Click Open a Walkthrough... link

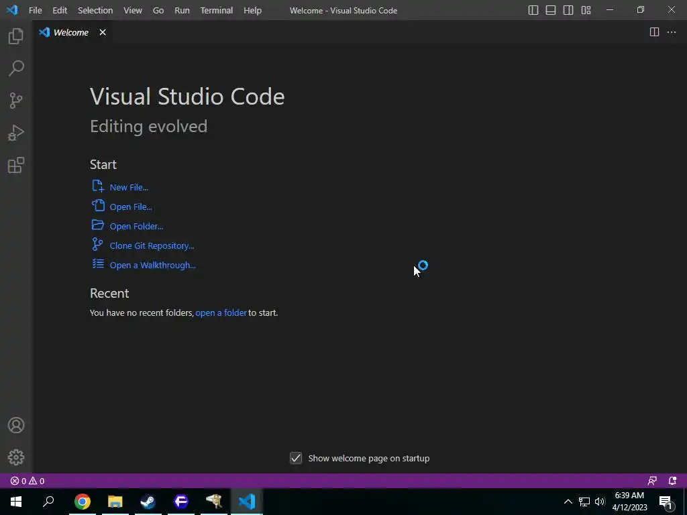152,265
